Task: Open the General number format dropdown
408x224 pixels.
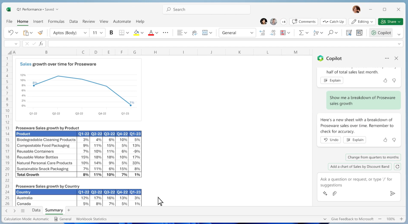Action: click(237, 33)
